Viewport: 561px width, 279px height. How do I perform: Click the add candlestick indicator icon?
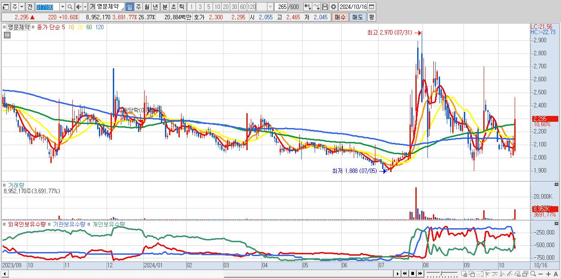tap(308, 7)
